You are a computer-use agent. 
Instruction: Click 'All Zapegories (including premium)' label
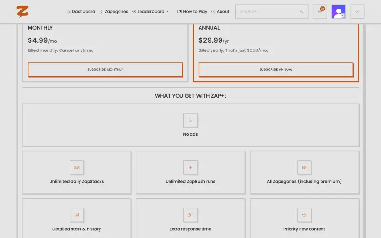[x=304, y=182]
